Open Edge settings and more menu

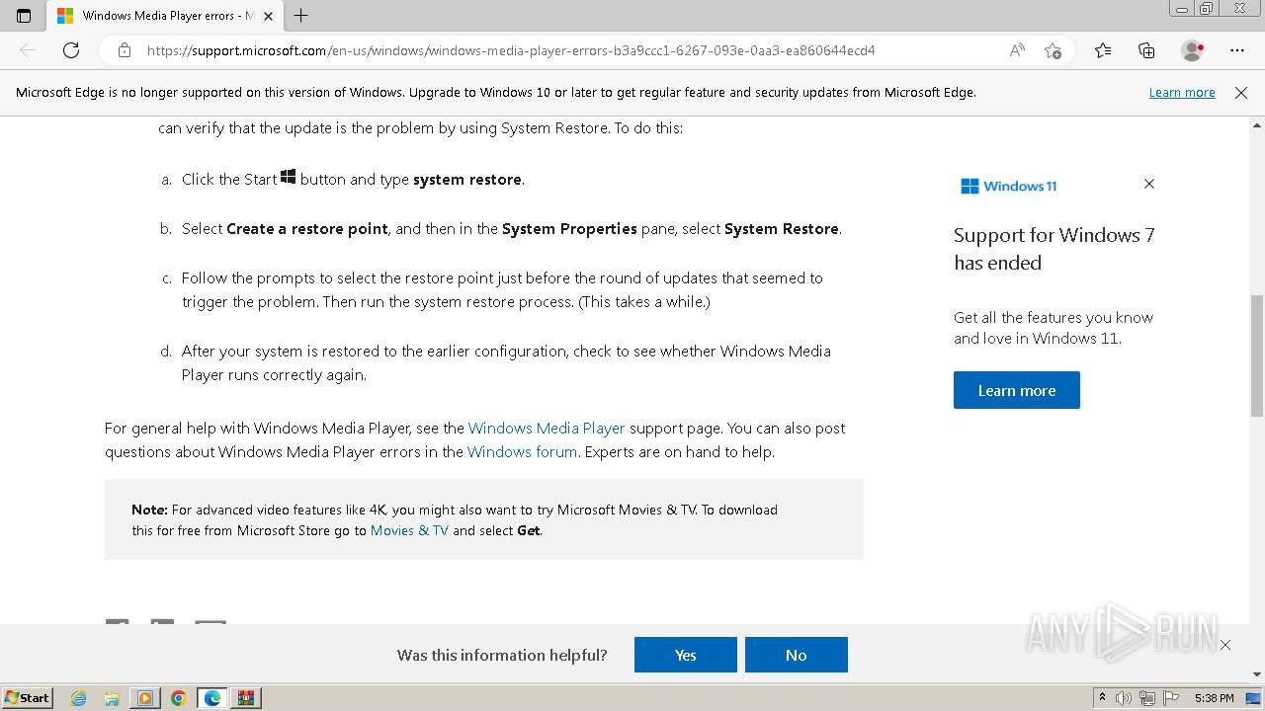tap(1237, 50)
